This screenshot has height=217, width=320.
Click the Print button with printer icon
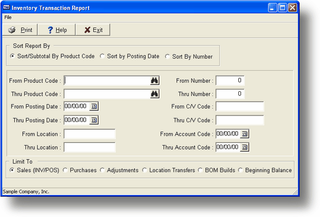[20, 30]
